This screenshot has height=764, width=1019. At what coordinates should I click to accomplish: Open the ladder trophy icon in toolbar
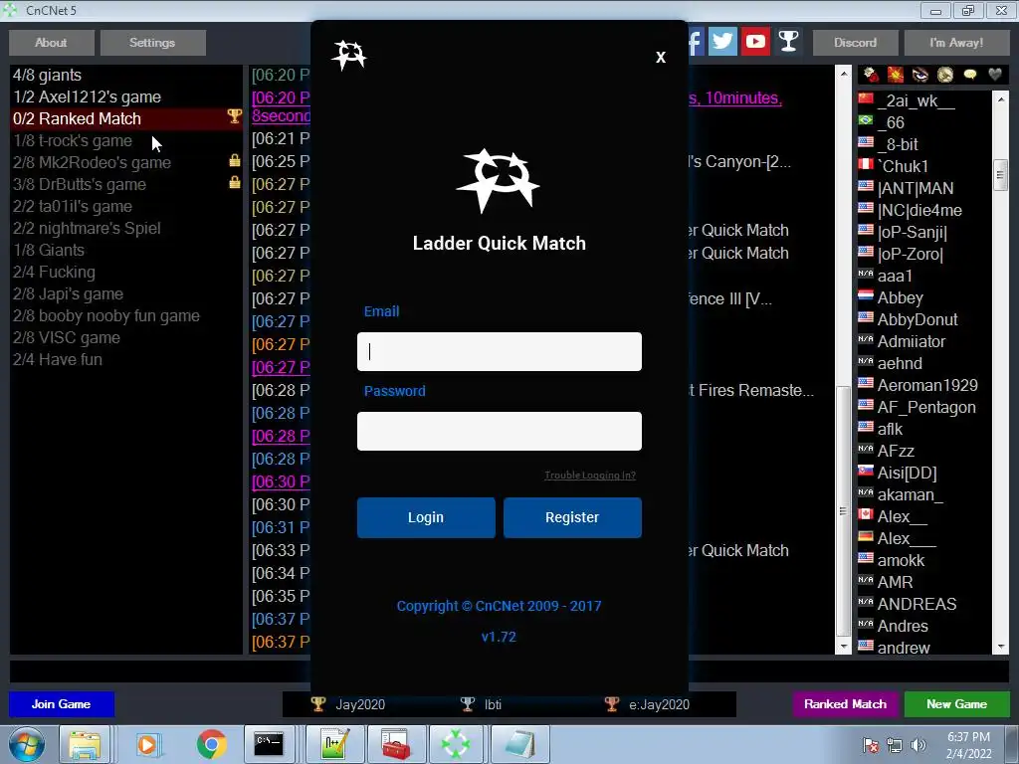(788, 42)
